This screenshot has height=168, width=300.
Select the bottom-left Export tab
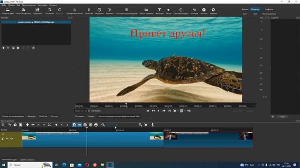(54, 116)
